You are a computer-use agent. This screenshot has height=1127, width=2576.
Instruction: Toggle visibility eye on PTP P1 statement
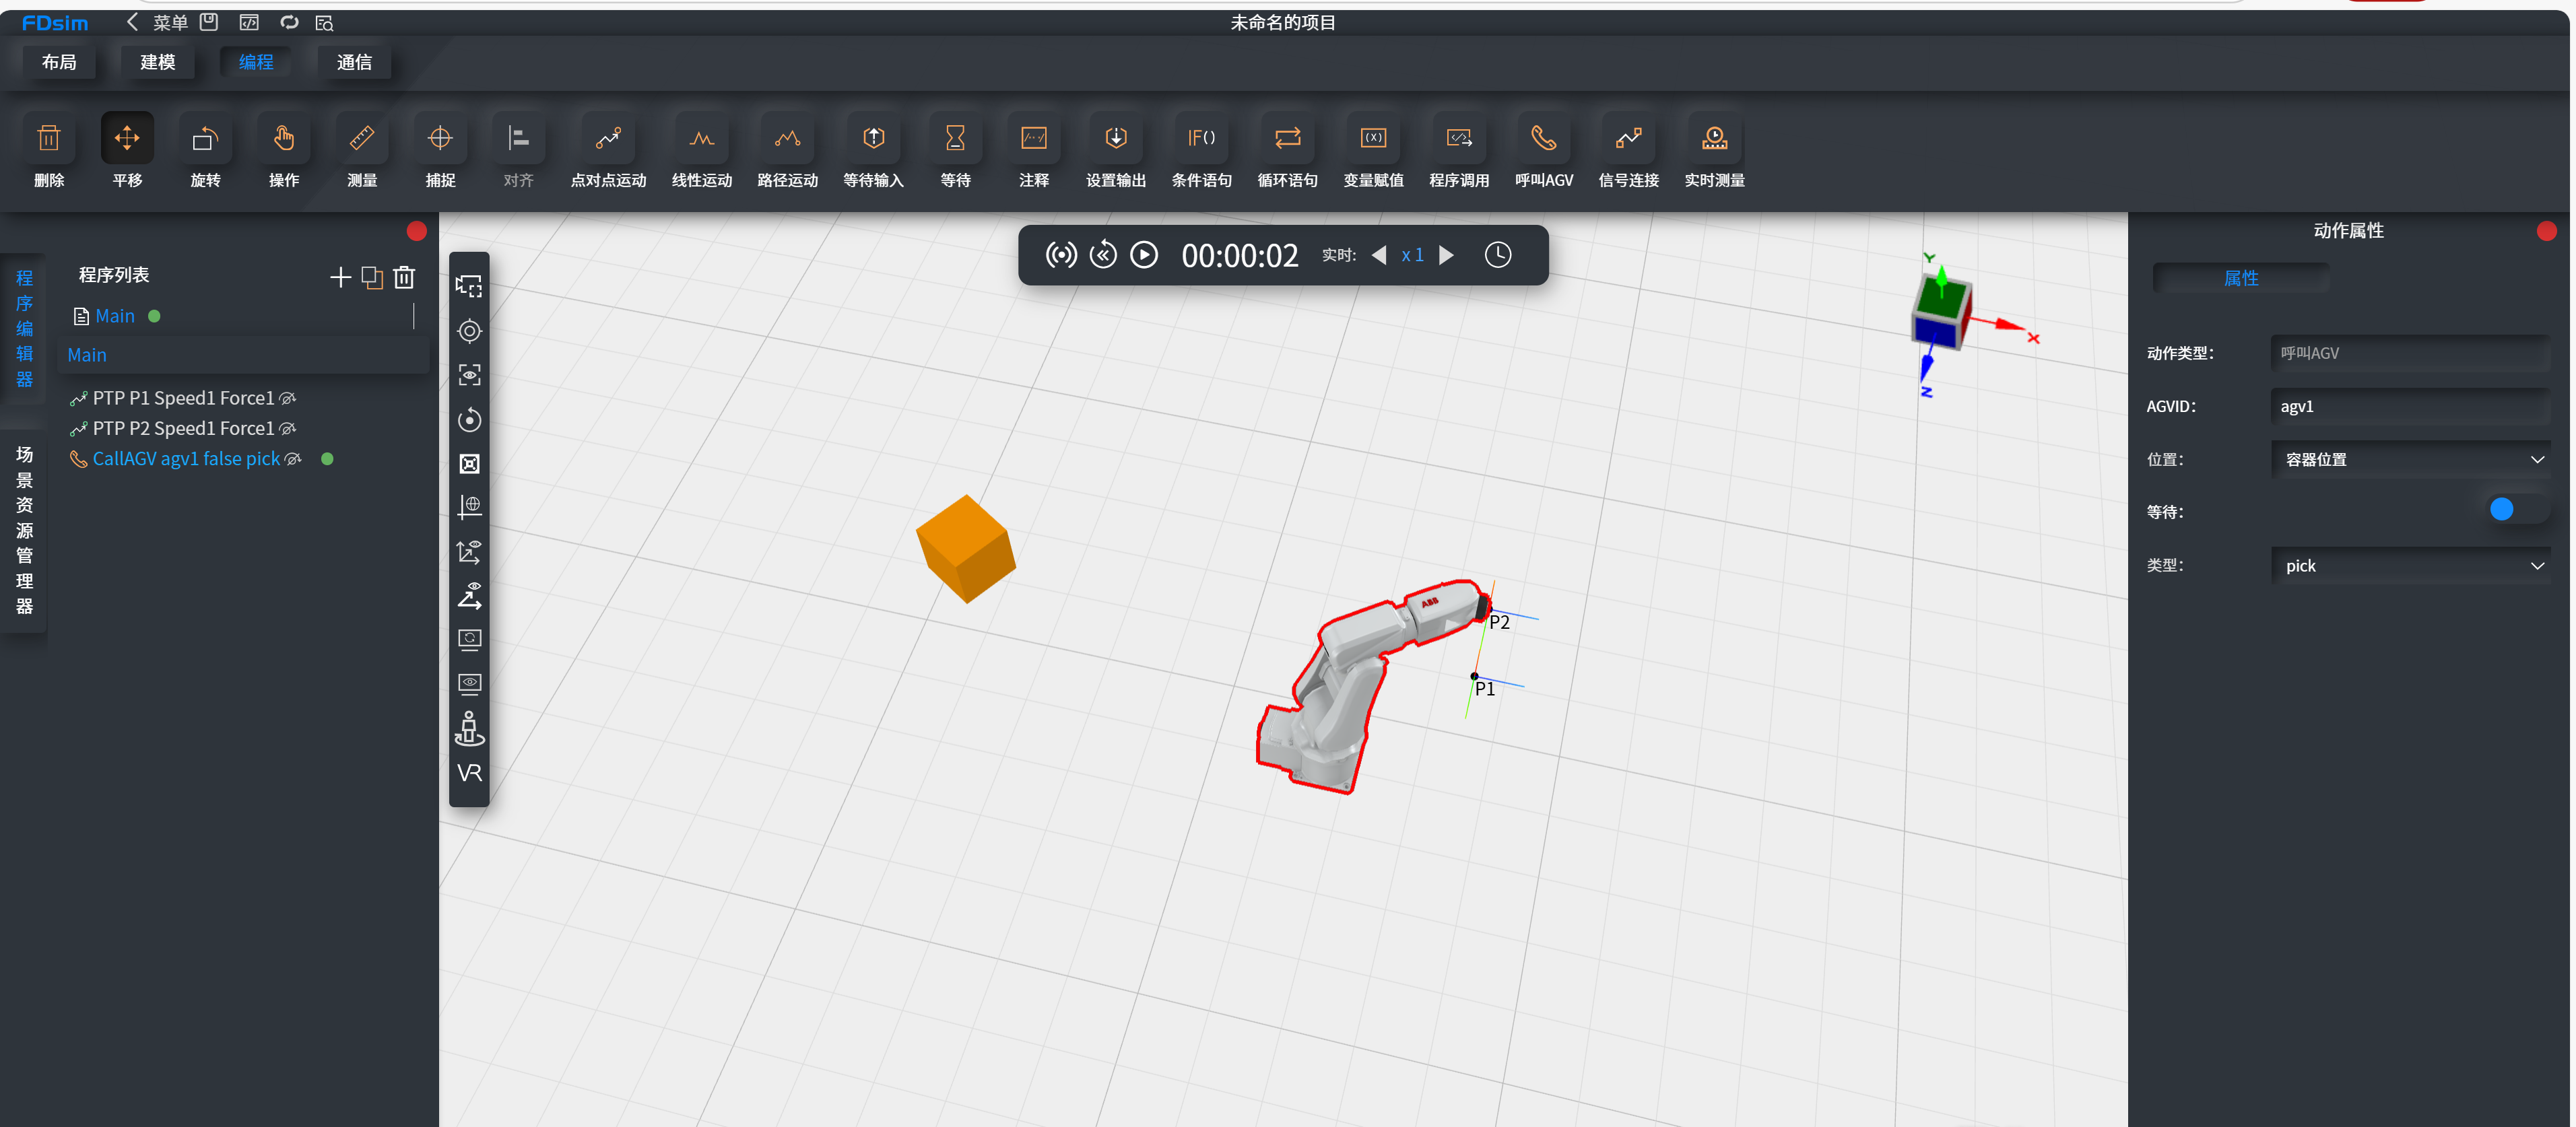(x=288, y=398)
